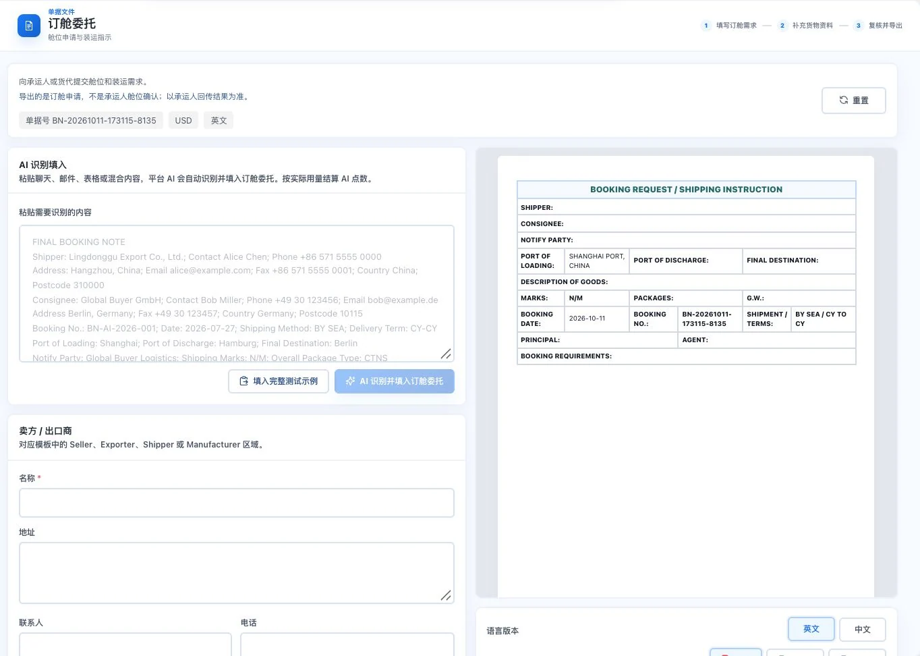Go to step 1 填写订舱需求

point(729,26)
